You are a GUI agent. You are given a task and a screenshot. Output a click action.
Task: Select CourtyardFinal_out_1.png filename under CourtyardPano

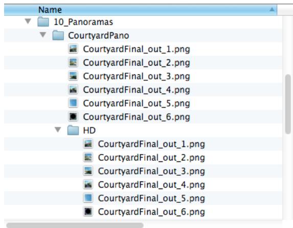(x=137, y=49)
